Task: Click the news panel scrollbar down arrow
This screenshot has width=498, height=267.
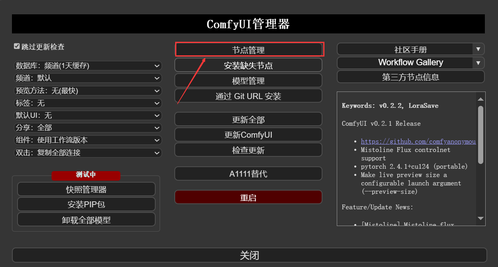Action: pyautogui.click(x=480, y=218)
